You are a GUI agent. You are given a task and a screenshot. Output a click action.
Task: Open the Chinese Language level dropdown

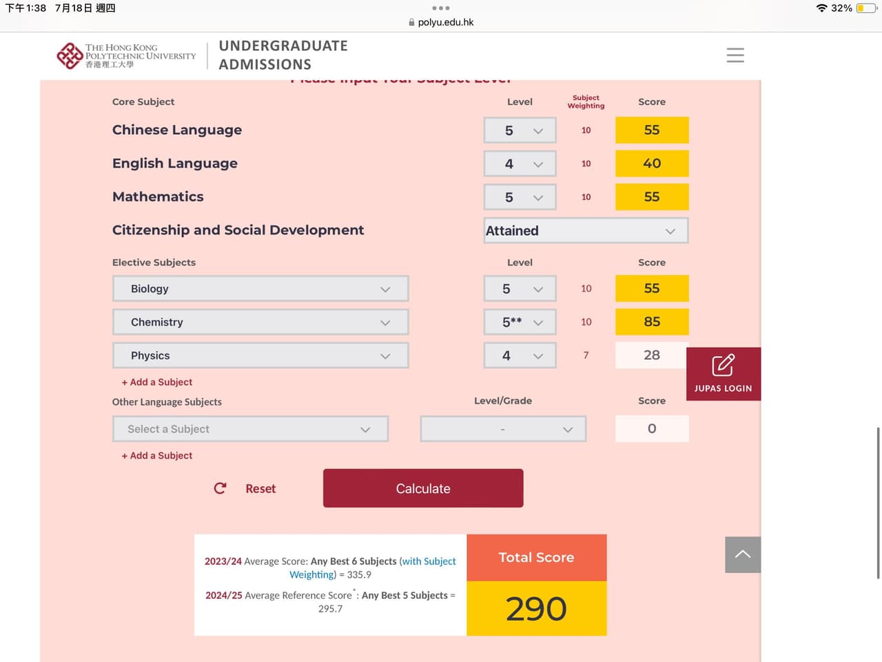click(x=520, y=130)
